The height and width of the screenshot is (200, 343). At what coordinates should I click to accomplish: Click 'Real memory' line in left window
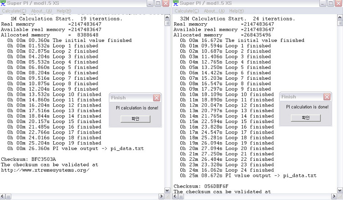pyautogui.click(x=51, y=24)
